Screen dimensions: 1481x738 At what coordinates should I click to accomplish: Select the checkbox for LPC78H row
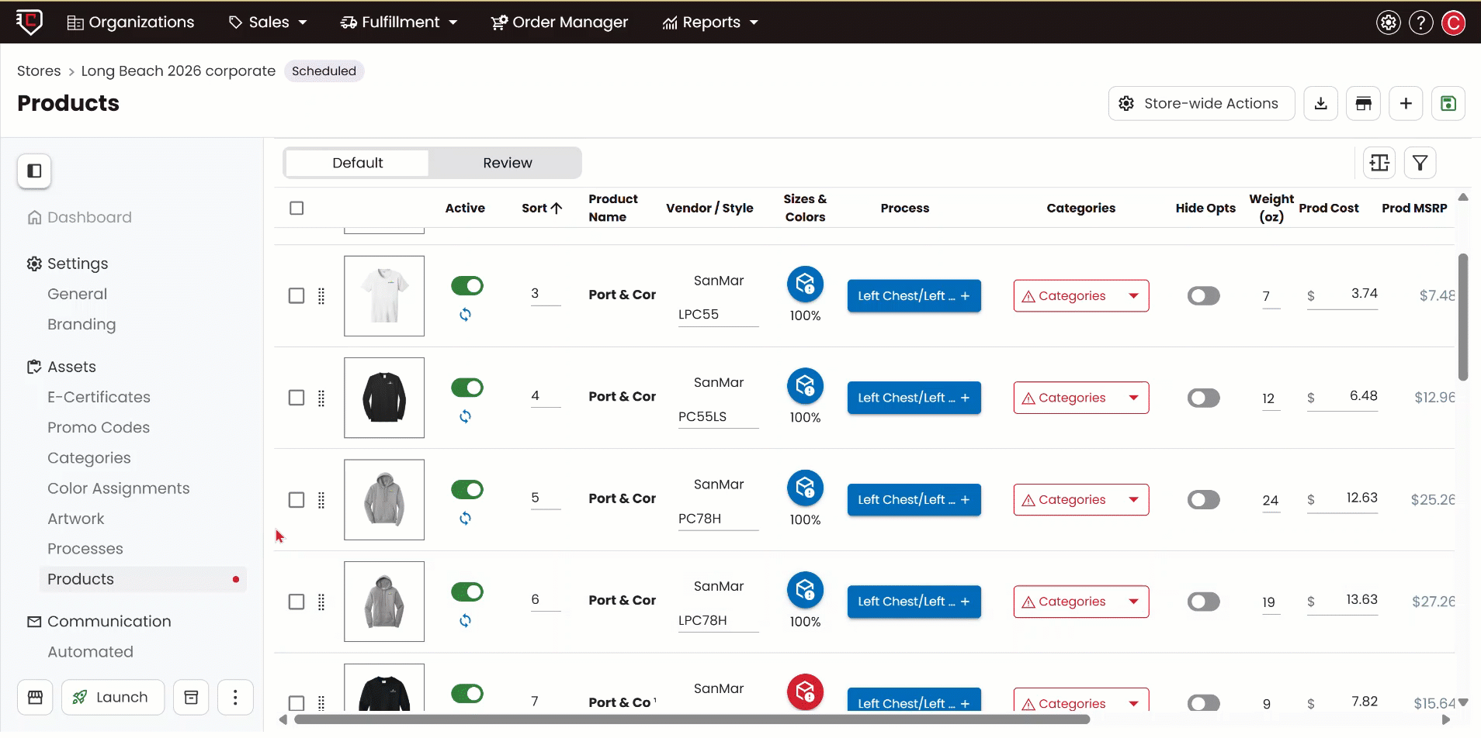click(297, 602)
